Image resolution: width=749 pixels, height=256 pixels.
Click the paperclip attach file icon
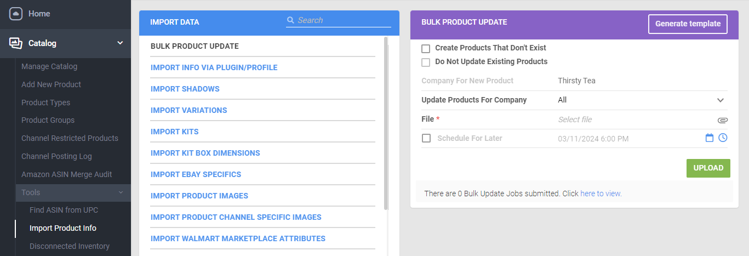pos(722,120)
